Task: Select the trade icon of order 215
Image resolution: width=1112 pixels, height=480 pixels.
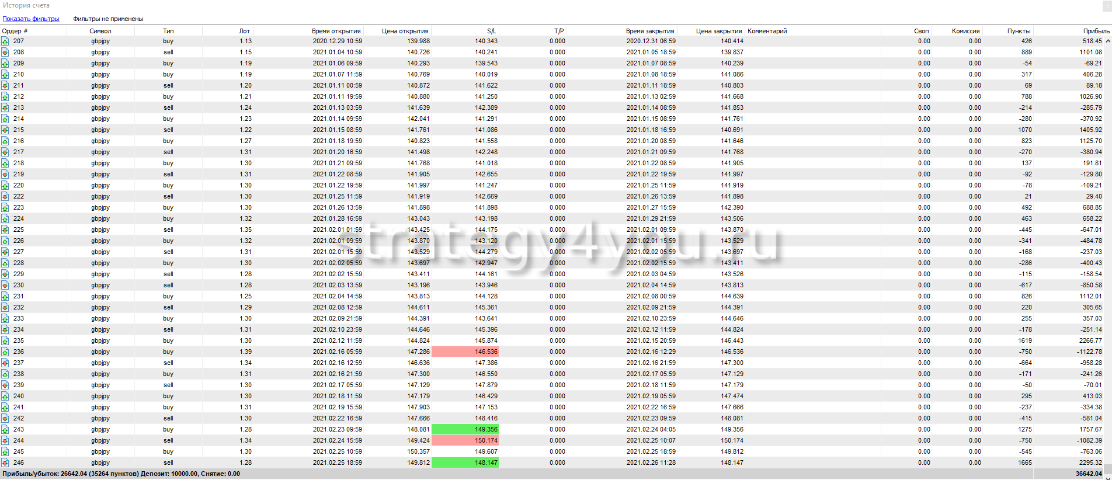Action: [5, 130]
